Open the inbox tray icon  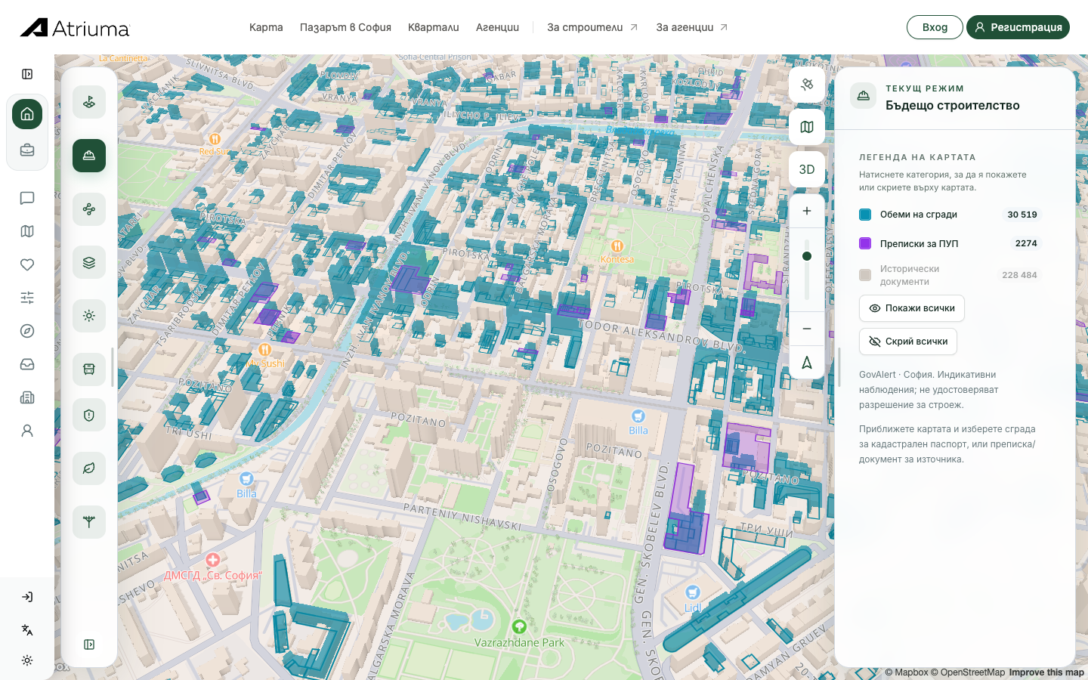click(27, 364)
